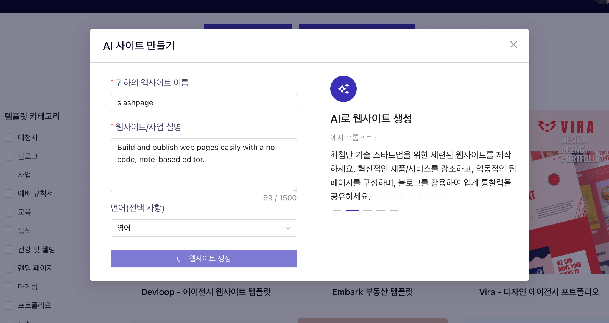The height and width of the screenshot is (323, 609).
Task: Check the 예배 규칙서 category checkbox
Action: 9,194
